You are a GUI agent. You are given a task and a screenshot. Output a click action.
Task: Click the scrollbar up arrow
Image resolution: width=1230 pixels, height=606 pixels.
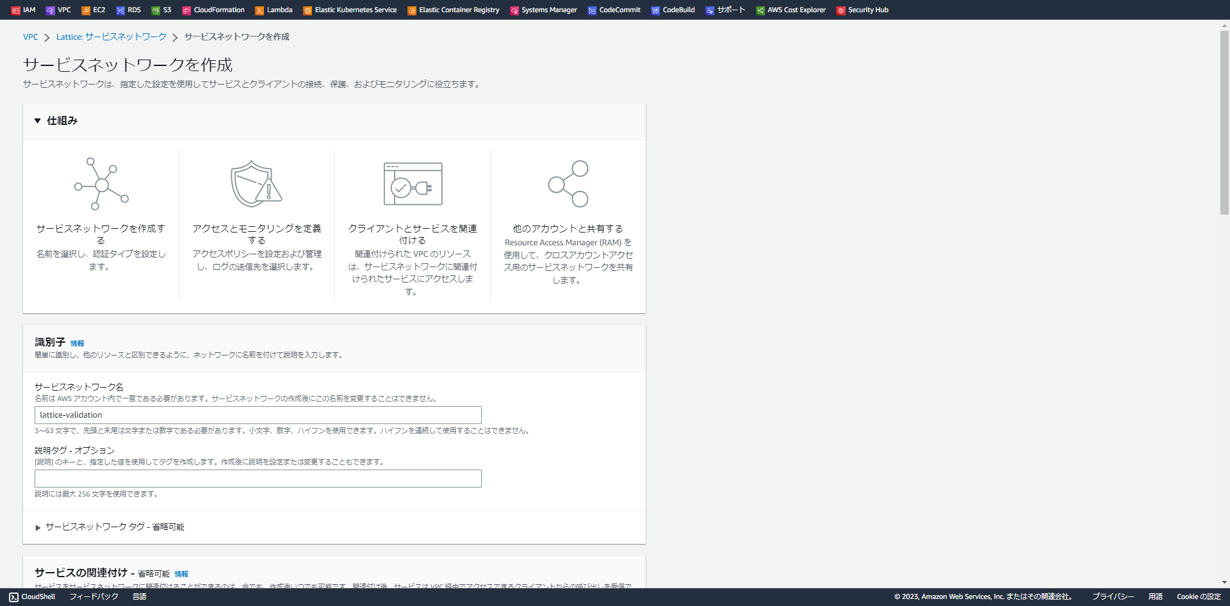point(1224,25)
